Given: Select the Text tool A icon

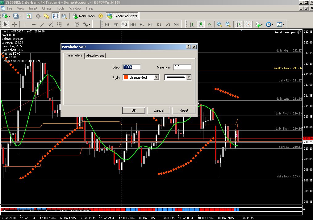Looking at the screenshot, I should click(x=68, y=25).
